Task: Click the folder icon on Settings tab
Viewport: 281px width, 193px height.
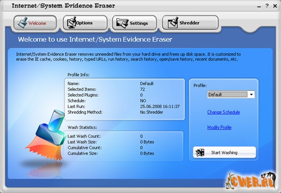Action: coord(122,23)
